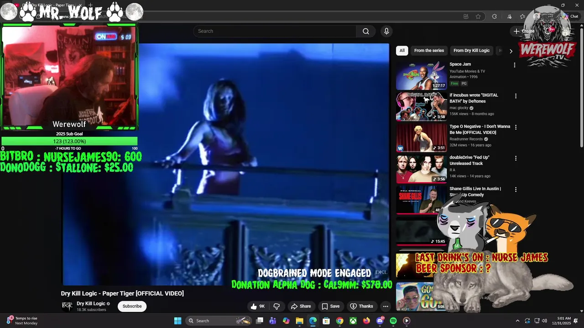This screenshot has height=328, width=584.
Task: Open Google Chrome from taskbar
Action: [x=339, y=321]
